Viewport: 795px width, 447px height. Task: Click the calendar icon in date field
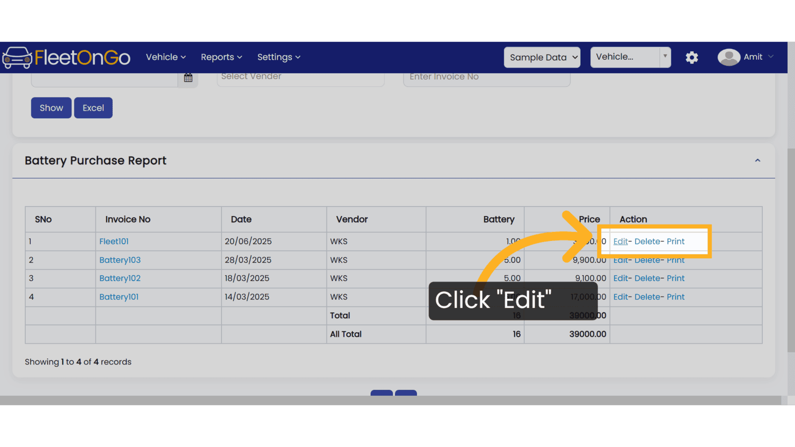pos(188,78)
